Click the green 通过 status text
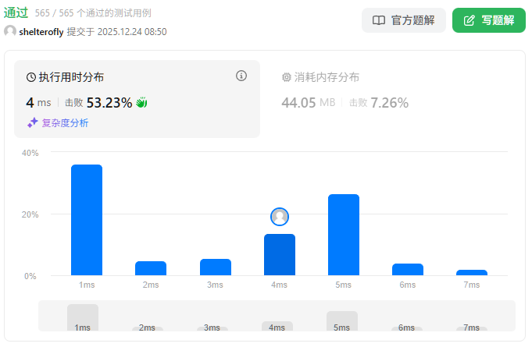This screenshot has width=532, height=347. 16,12
